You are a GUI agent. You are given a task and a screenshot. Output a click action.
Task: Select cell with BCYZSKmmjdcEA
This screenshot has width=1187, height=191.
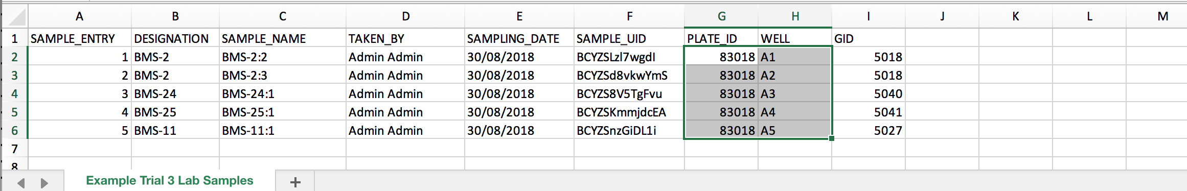click(x=629, y=112)
